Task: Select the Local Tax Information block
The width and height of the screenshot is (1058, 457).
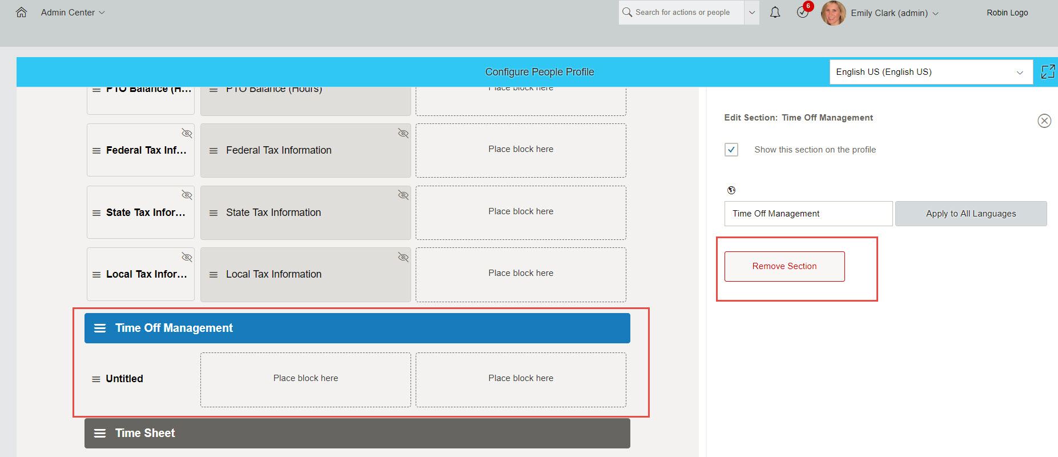Action: (305, 275)
